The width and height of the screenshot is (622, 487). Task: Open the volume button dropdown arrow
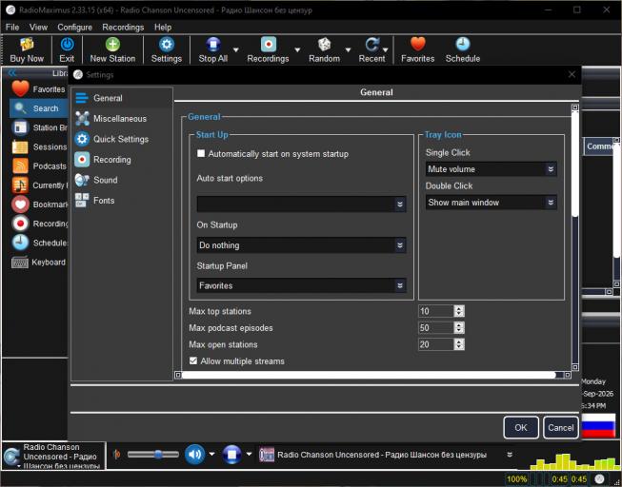point(211,454)
